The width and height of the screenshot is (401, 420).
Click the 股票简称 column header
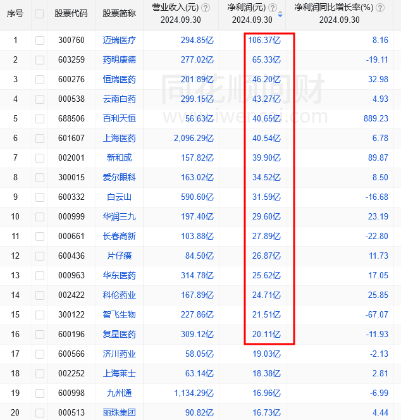point(119,14)
